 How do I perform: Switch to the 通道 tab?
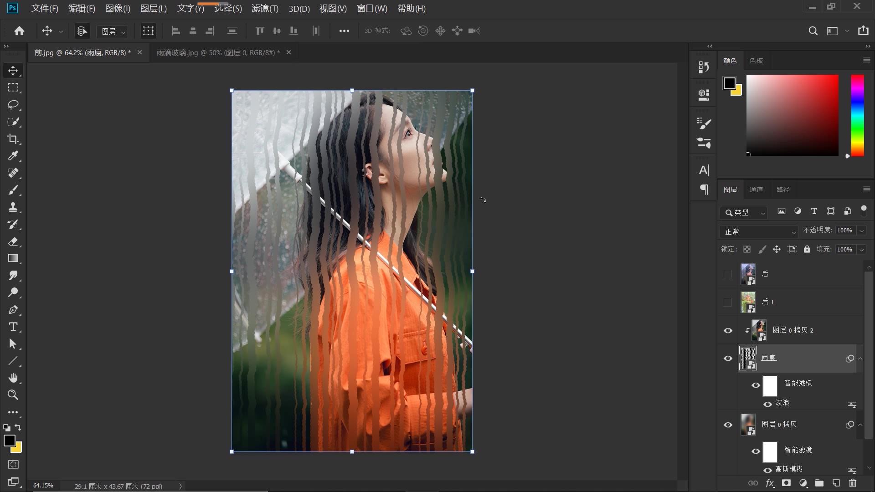tap(756, 190)
